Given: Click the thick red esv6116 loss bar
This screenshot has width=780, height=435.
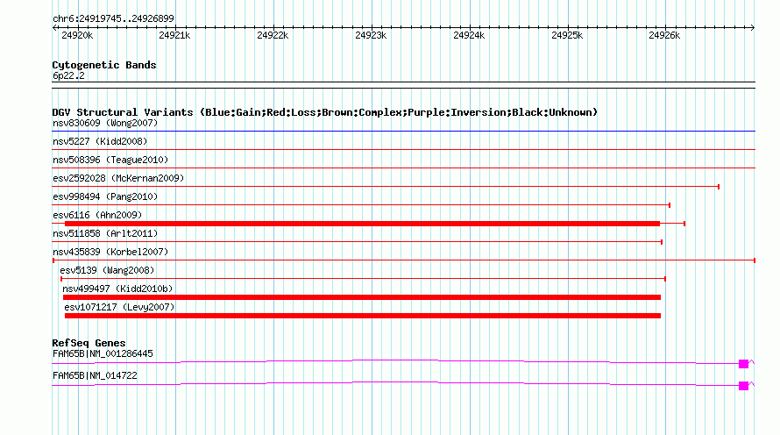Looking at the screenshot, I should (362, 224).
